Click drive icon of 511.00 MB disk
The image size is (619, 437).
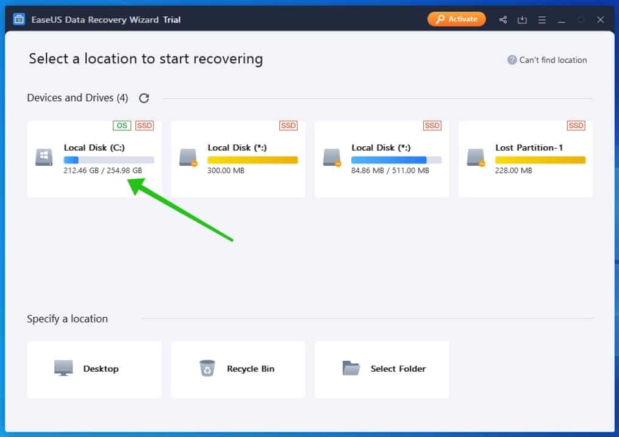[332, 157]
